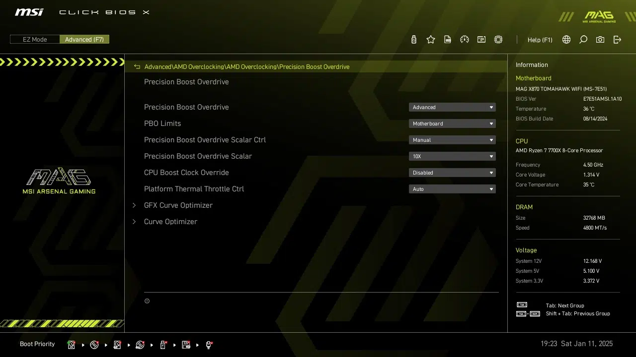The height and width of the screenshot is (357, 636).
Task: Expand the Curve Optimizer chevron
Action: tap(134, 222)
